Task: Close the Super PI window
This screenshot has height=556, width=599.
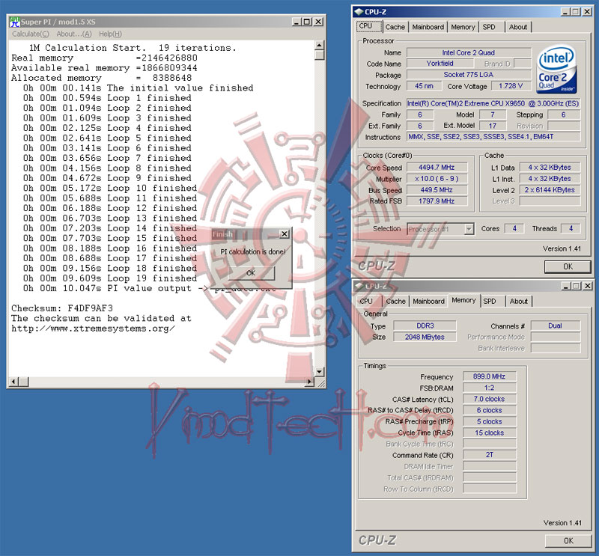Action: 317,22
